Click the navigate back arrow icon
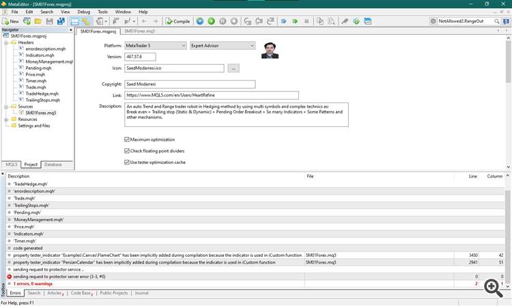512x306 pixels. tap(144, 21)
